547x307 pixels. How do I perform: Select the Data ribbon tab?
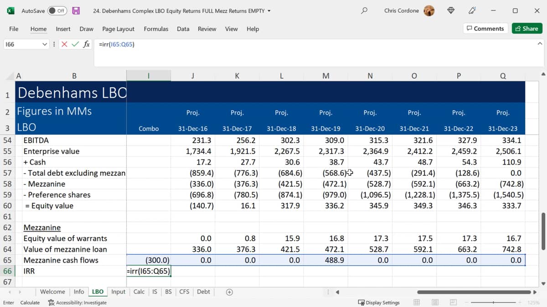point(183,29)
